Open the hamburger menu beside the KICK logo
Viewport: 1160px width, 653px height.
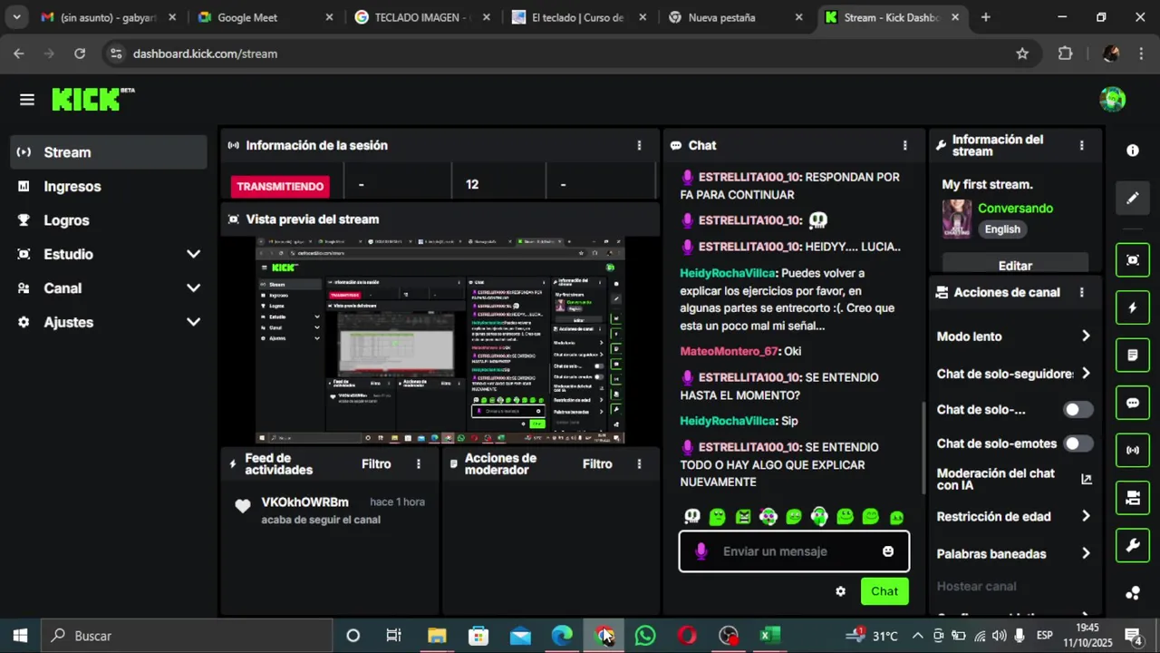click(27, 100)
